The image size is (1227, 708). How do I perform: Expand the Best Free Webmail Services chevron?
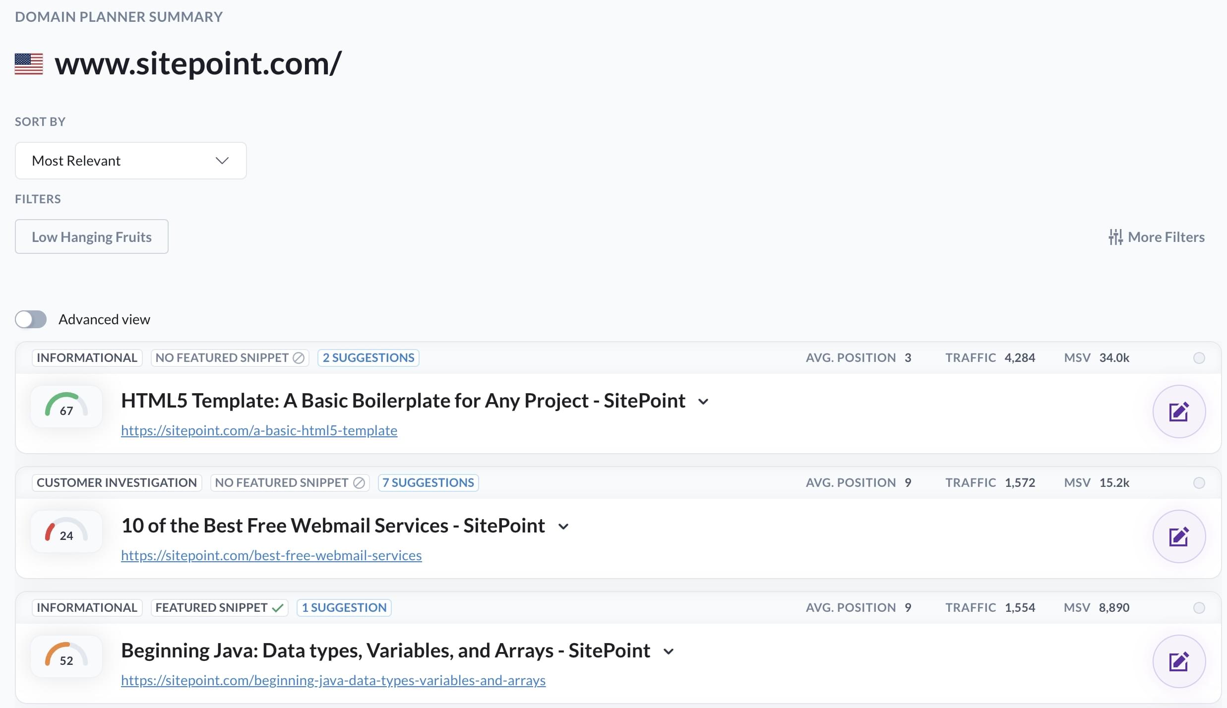(x=563, y=527)
